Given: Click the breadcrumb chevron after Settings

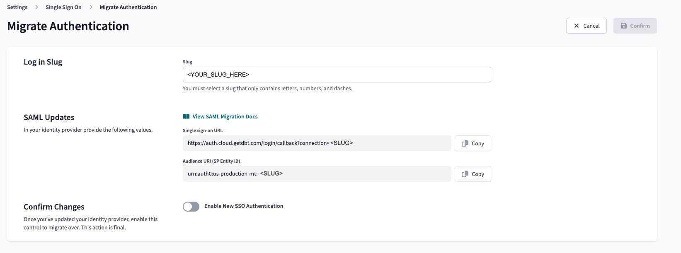Looking at the screenshot, I should point(36,7).
